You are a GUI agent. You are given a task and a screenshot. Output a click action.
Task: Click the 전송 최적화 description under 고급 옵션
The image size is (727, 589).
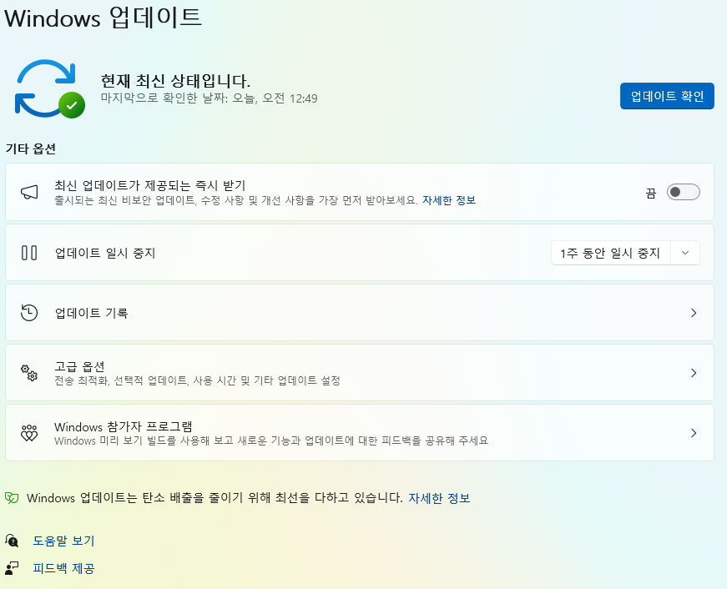tap(198, 380)
